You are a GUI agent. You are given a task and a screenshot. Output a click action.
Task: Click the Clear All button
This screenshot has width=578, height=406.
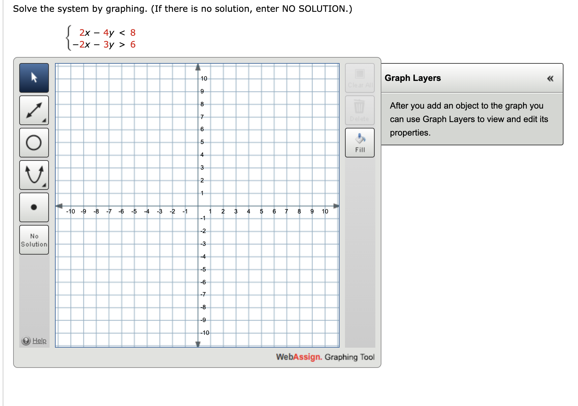click(x=360, y=78)
